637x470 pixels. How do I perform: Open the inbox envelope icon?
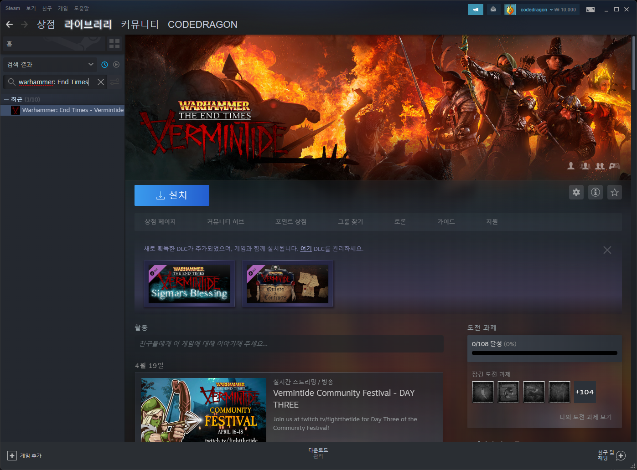pos(493,10)
